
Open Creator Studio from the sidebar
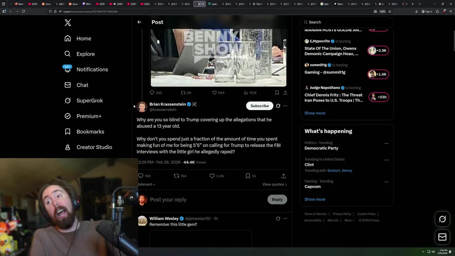point(88,147)
